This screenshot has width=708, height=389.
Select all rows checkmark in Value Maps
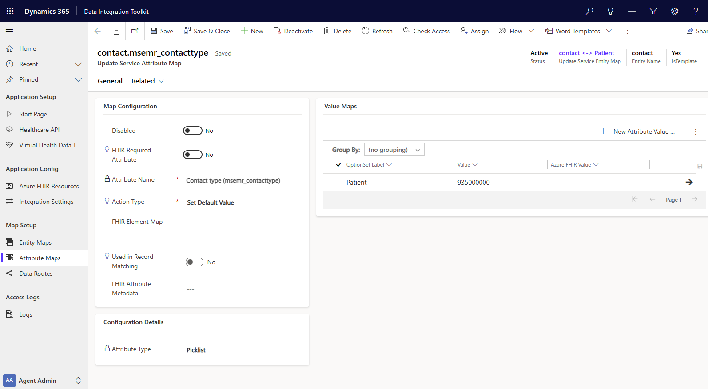point(338,165)
